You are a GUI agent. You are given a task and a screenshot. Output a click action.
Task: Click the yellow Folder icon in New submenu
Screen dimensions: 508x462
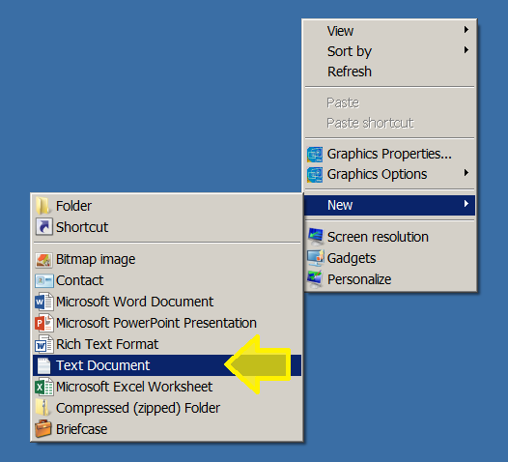(42, 206)
